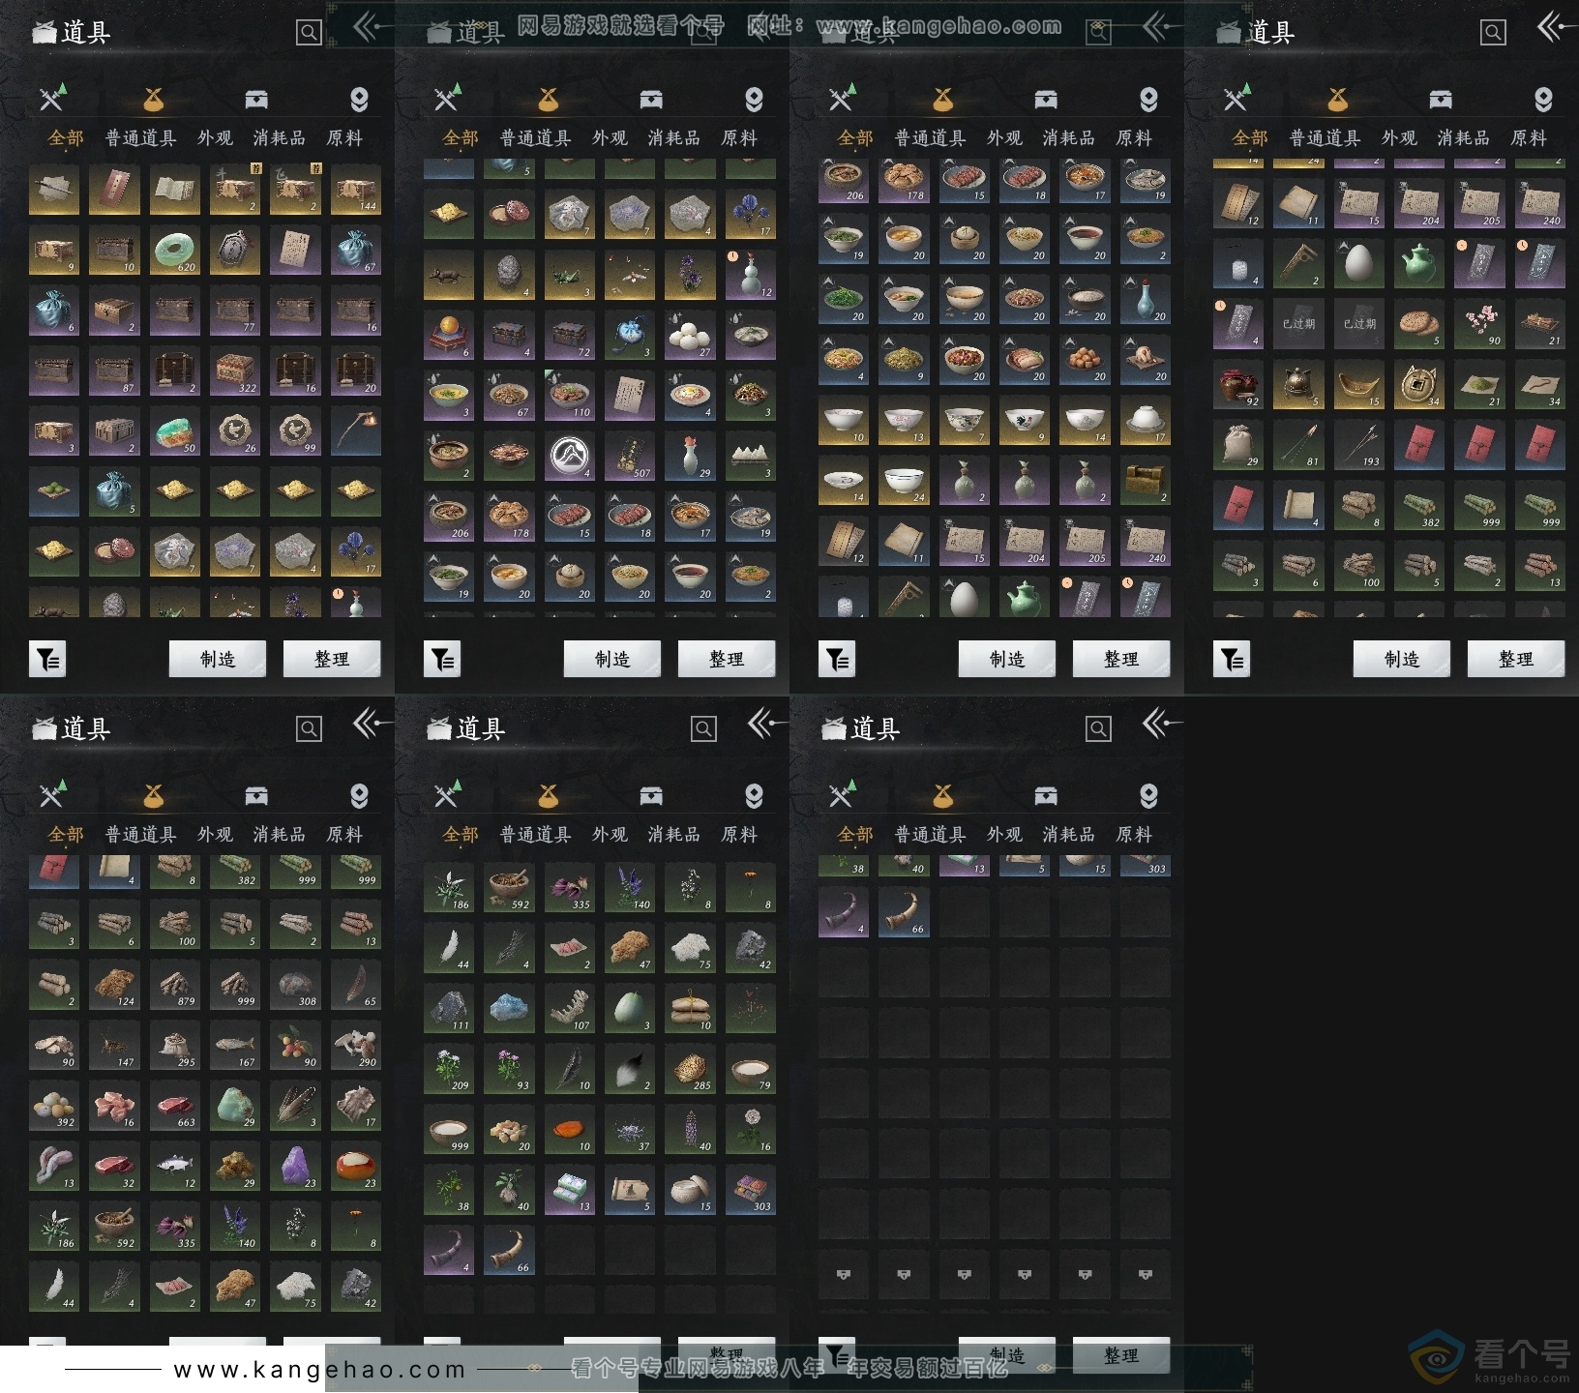The width and height of the screenshot is (1579, 1393).
Task: Click 制造 in the second top panel
Action: 612,659
